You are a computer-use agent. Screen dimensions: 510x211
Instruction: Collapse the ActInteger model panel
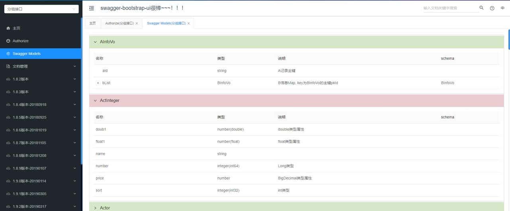pyautogui.click(x=95, y=101)
